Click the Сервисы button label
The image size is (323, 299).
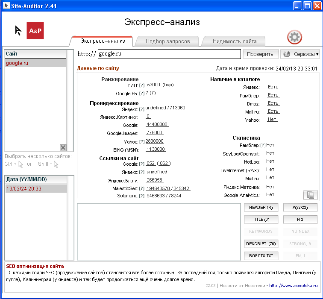(x=304, y=54)
